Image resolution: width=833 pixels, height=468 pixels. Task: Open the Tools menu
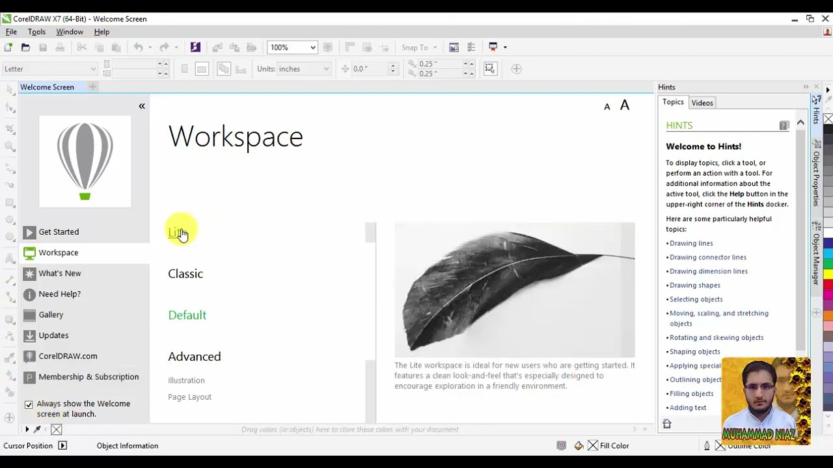pos(36,32)
